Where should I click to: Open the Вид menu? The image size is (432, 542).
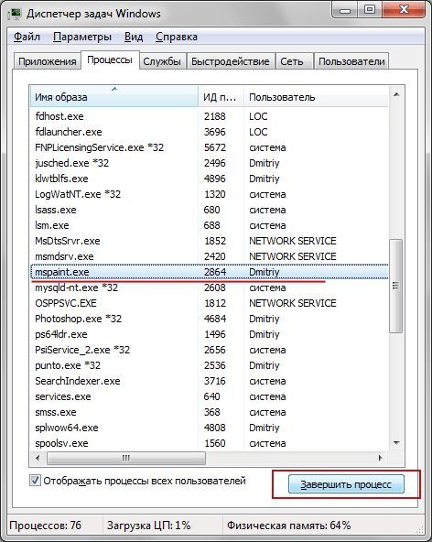[134, 37]
